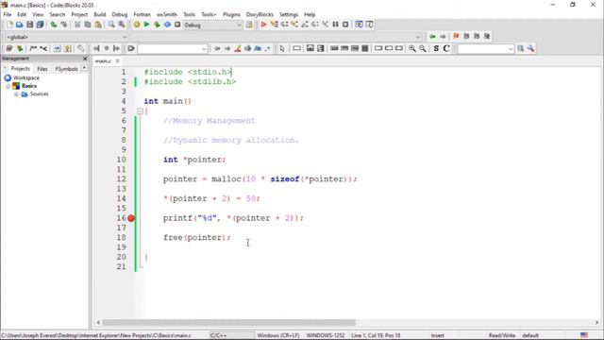Zoom in on editor text
The width and height of the screenshot is (604, 340).
(x=412, y=48)
